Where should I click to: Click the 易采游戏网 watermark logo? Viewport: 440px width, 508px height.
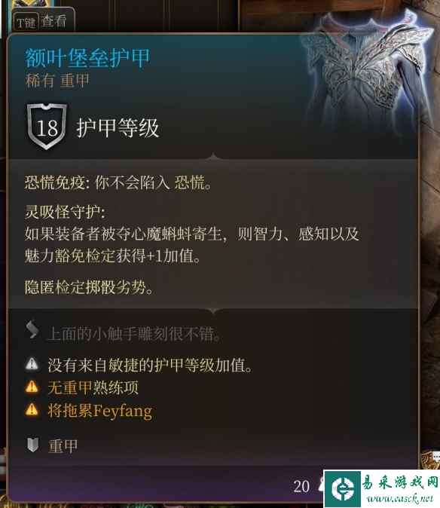click(x=381, y=488)
